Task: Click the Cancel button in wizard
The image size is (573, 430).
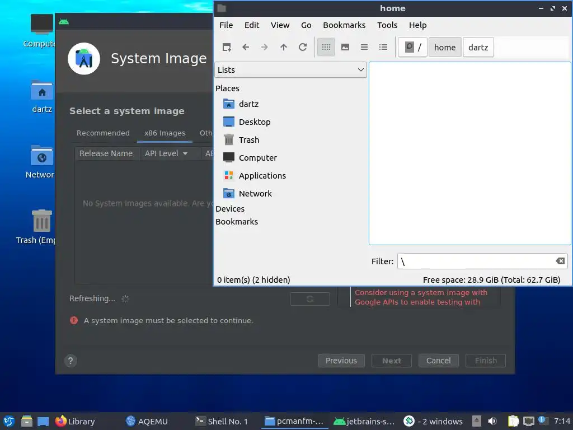Action: (438, 361)
